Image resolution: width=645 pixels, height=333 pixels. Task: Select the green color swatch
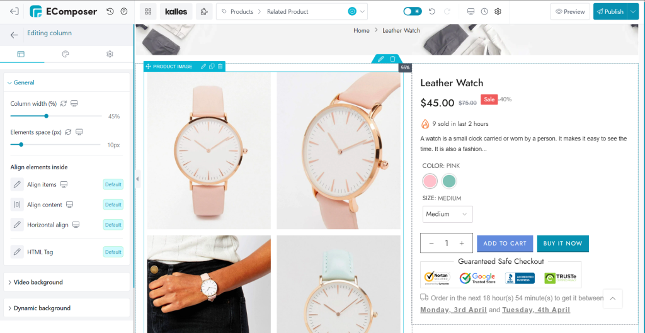[x=449, y=181]
